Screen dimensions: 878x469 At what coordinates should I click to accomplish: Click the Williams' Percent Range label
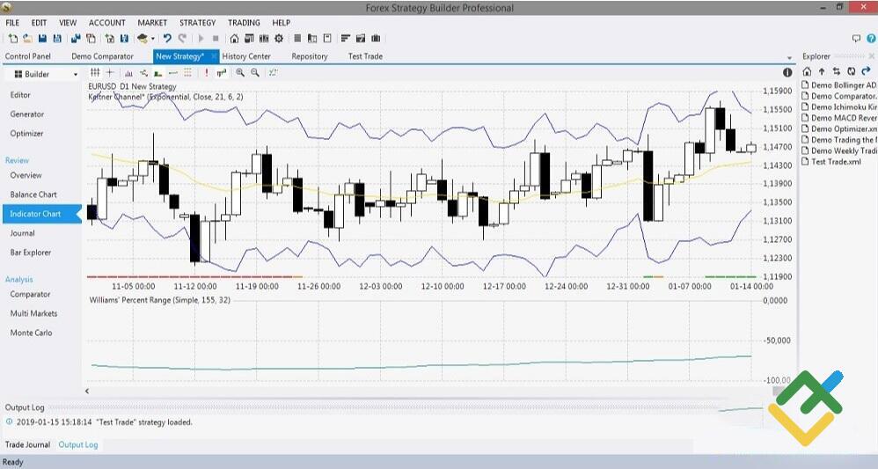click(x=159, y=300)
